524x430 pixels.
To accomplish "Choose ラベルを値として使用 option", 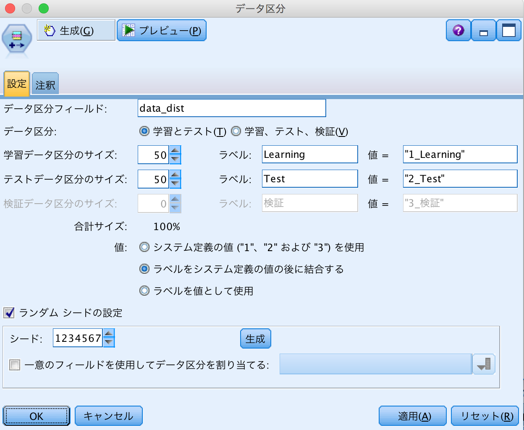I will [144, 290].
